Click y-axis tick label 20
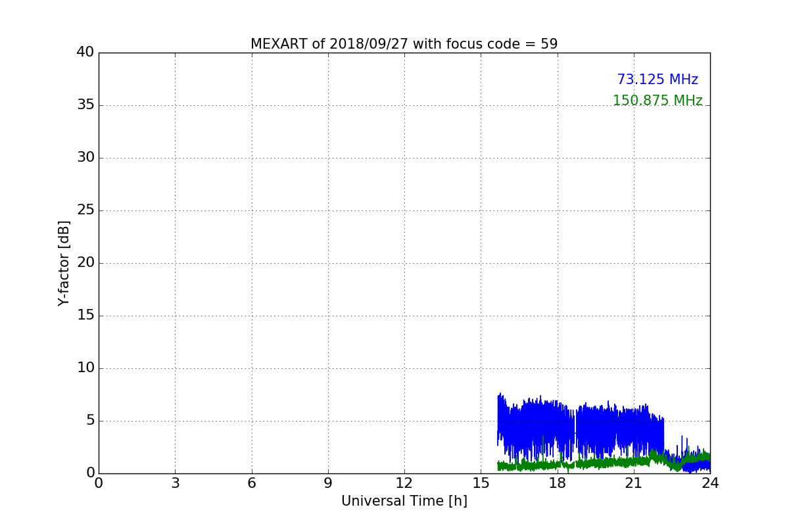The image size is (789, 526). point(85,263)
